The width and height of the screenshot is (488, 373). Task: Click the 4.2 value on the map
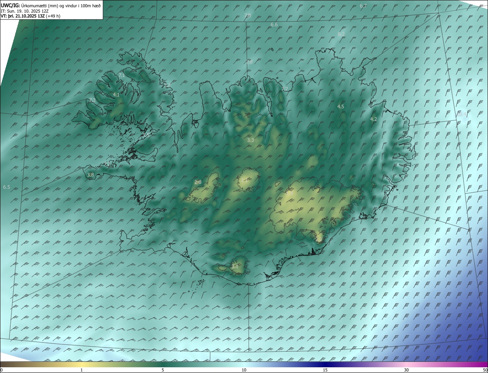pos(374,119)
